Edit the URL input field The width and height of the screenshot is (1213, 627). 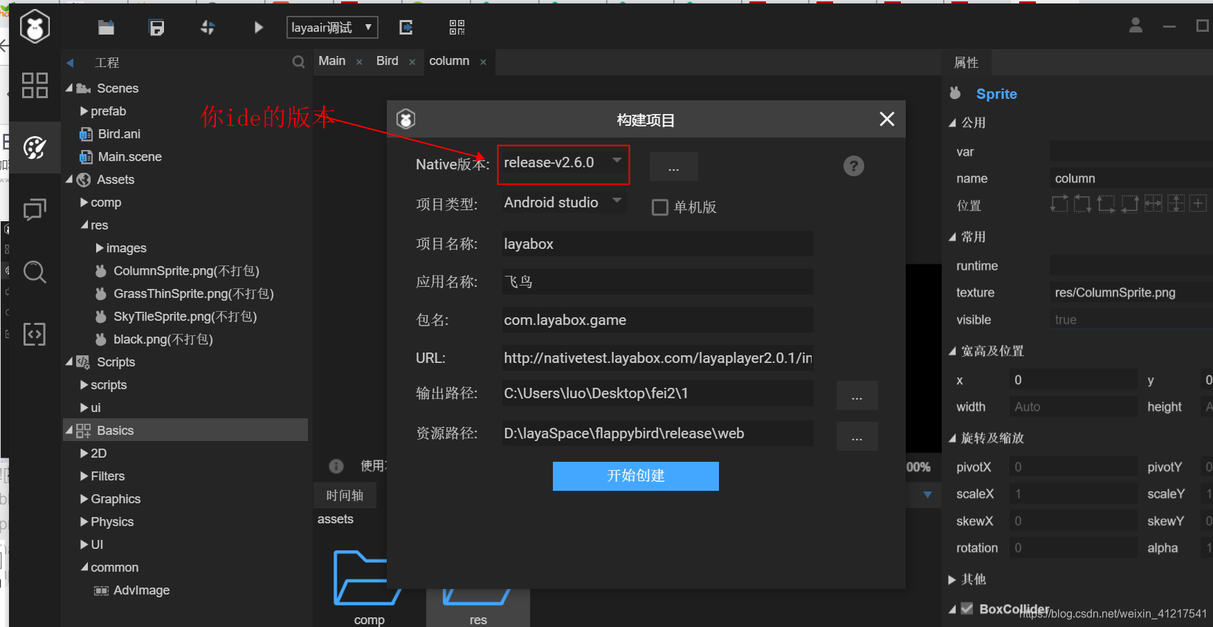[x=657, y=358]
